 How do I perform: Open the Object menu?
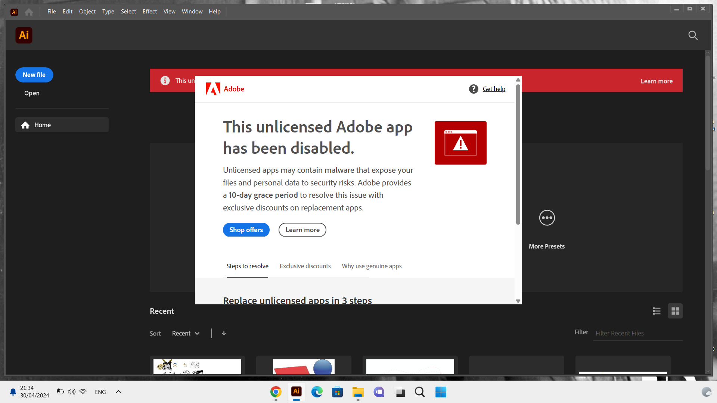click(87, 12)
